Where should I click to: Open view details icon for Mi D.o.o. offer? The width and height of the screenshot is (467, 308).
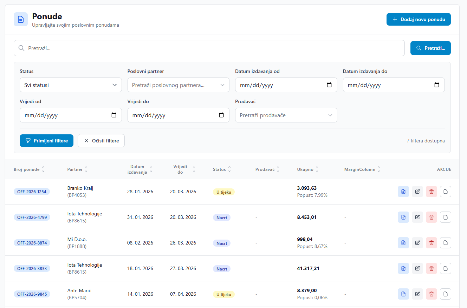pos(403,242)
